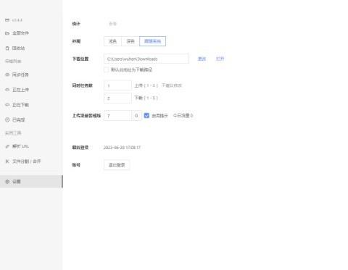Click the folder icon beside 全部文件

click(7, 33)
